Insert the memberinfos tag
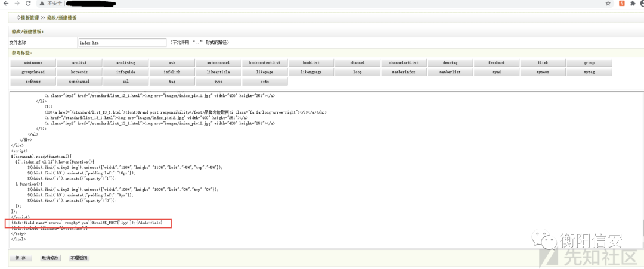The image size is (644, 269). 404,72
